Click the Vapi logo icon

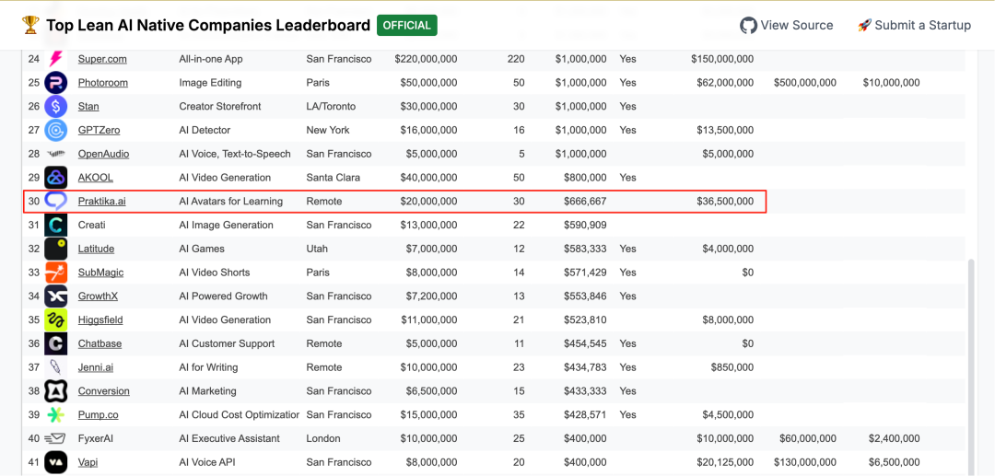point(56,463)
